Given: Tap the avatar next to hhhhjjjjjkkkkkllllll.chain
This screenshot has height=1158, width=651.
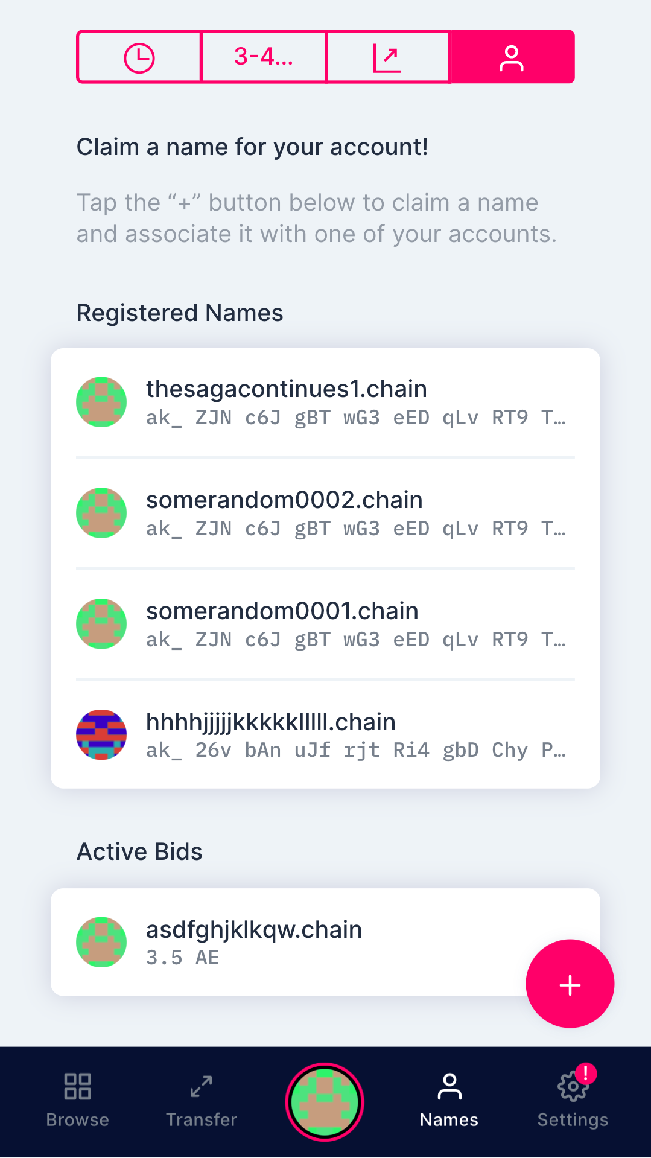Looking at the screenshot, I should [101, 733].
